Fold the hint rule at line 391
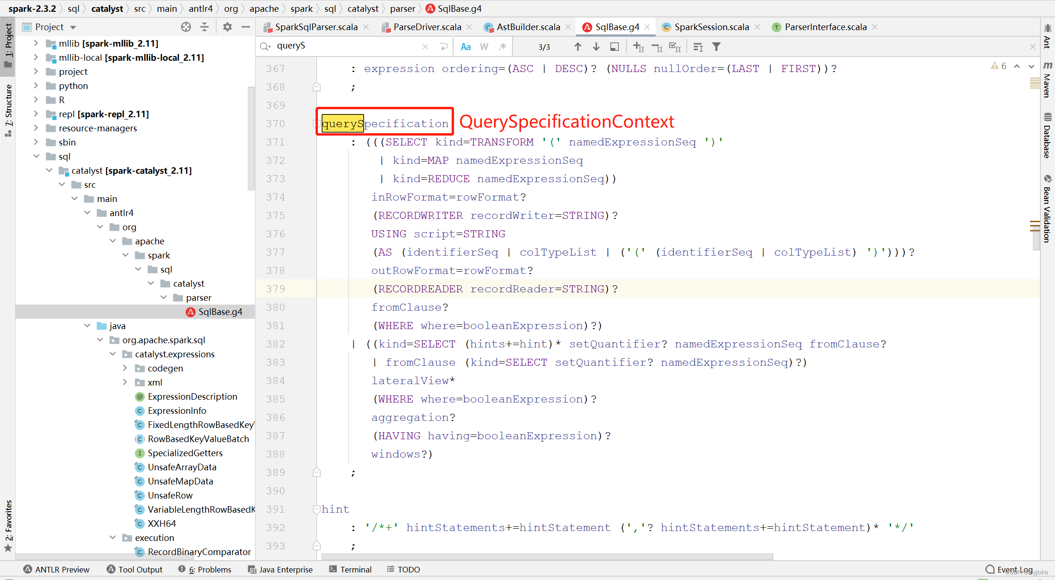Screen dimensions: 1055x580 pos(316,509)
